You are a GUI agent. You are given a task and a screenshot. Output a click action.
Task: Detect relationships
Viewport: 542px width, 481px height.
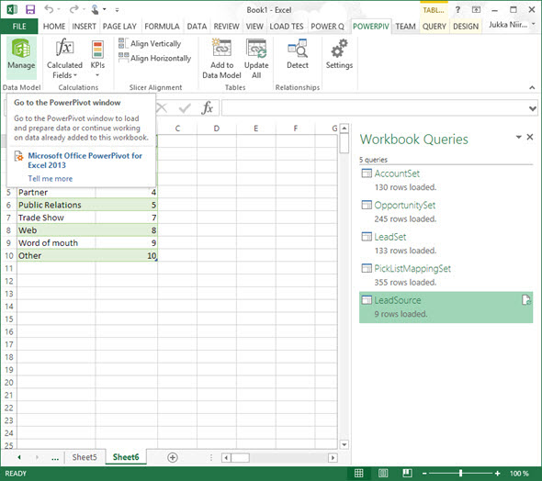[x=298, y=54]
